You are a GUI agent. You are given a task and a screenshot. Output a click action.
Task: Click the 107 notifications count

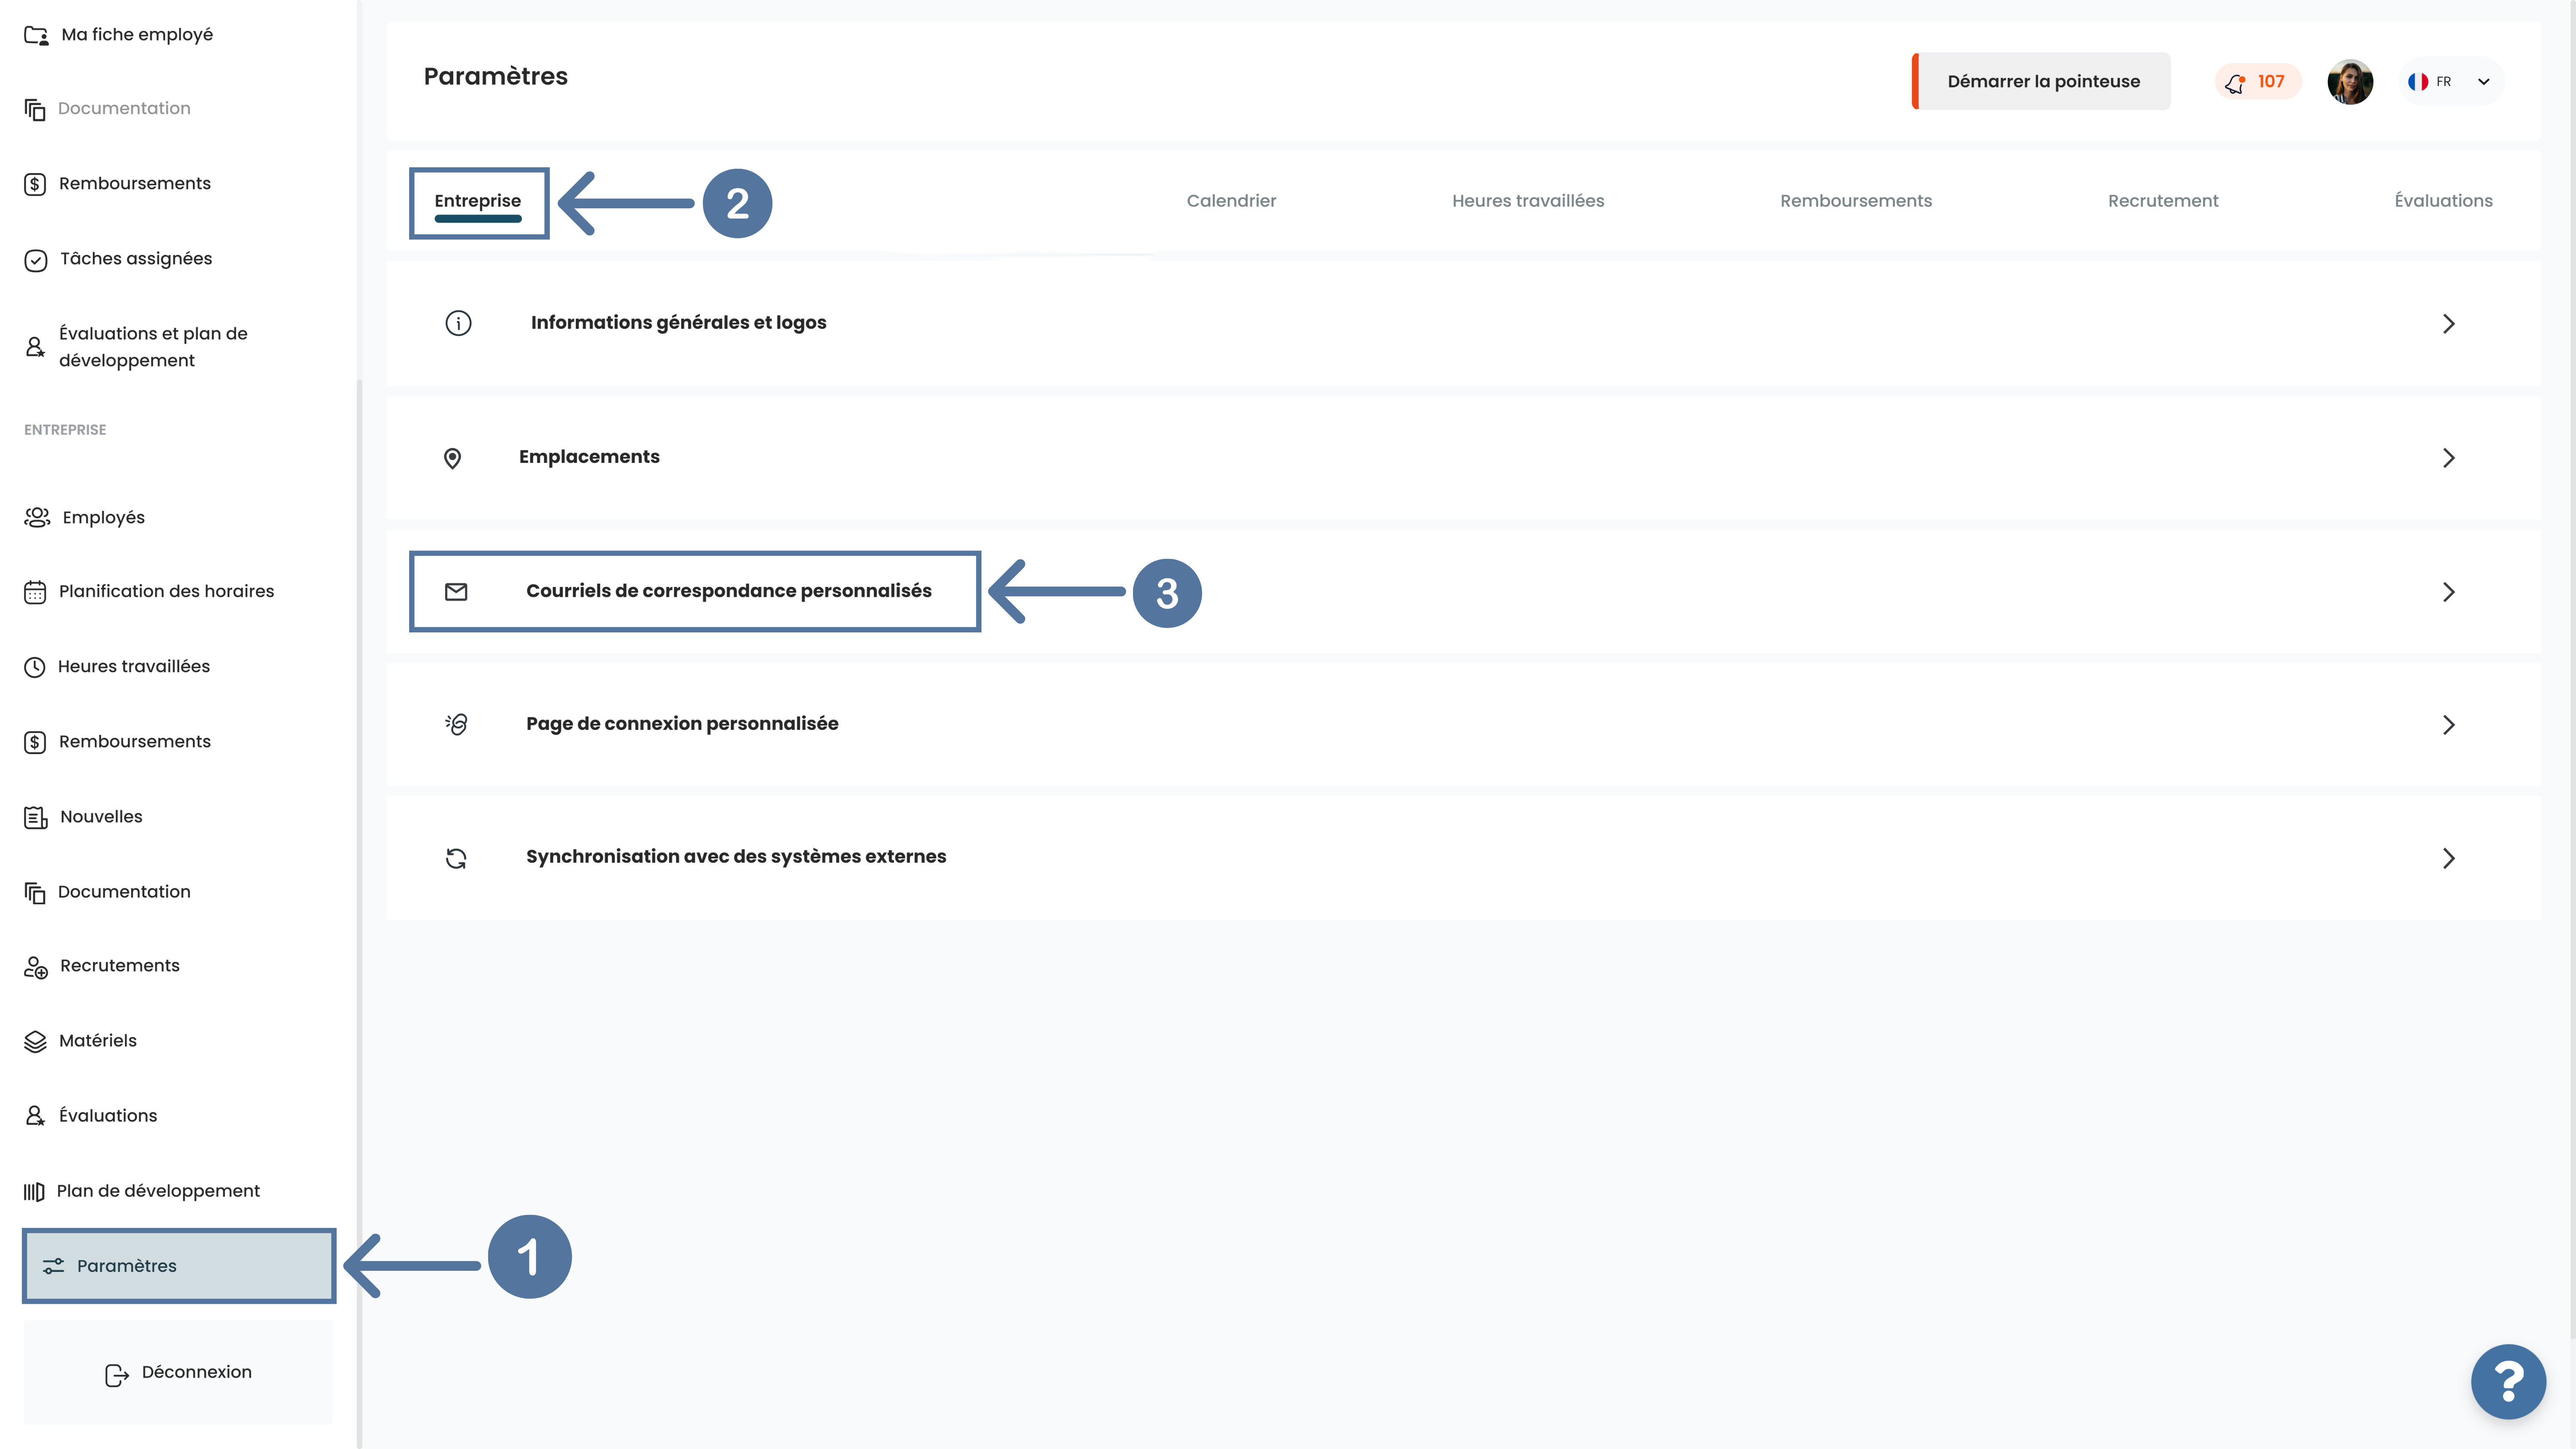(x=2271, y=82)
